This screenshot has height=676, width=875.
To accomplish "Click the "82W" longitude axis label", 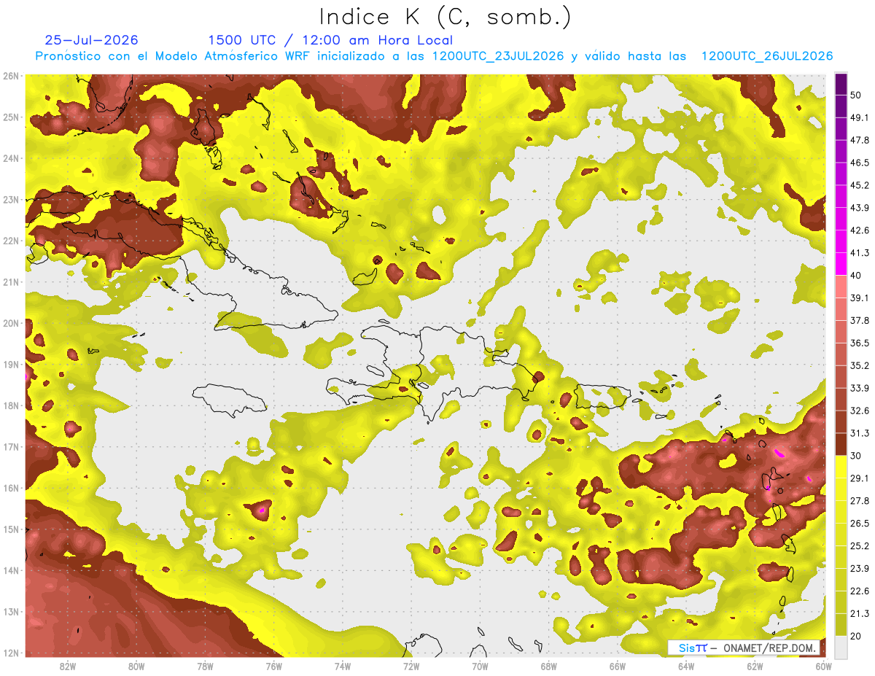I will click(68, 667).
